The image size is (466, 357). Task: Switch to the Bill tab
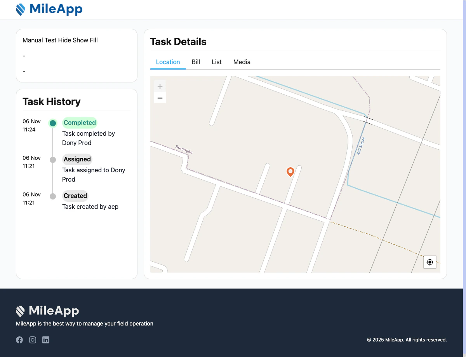point(196,62)
